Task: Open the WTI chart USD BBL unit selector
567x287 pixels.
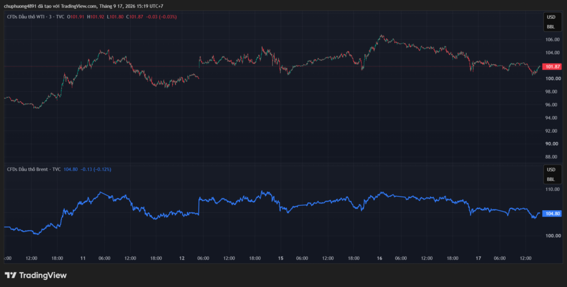Action: coord(551,22)
